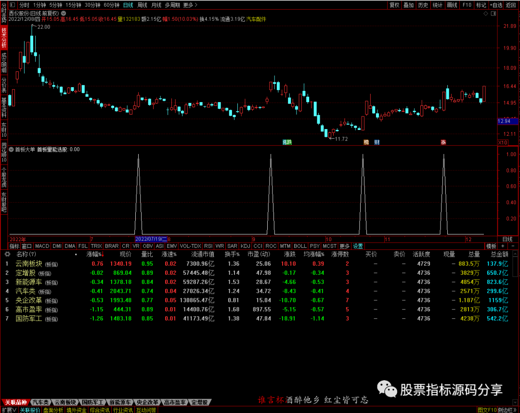This screenshot has width=520, height=413.
Task: Open the stock name dropdown arrow
Action: pos(64,13)
